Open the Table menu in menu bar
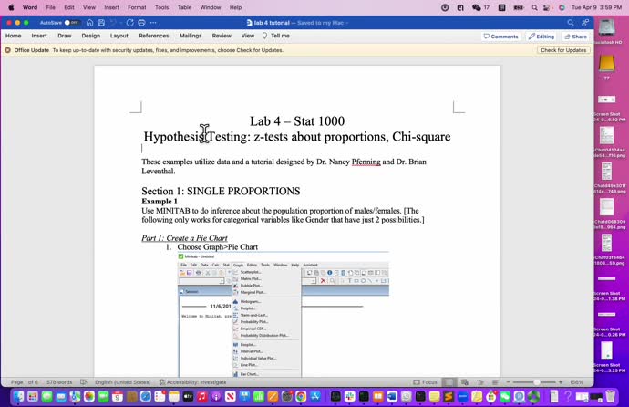The height and width of the screenshot is (407, 629). 184,7
